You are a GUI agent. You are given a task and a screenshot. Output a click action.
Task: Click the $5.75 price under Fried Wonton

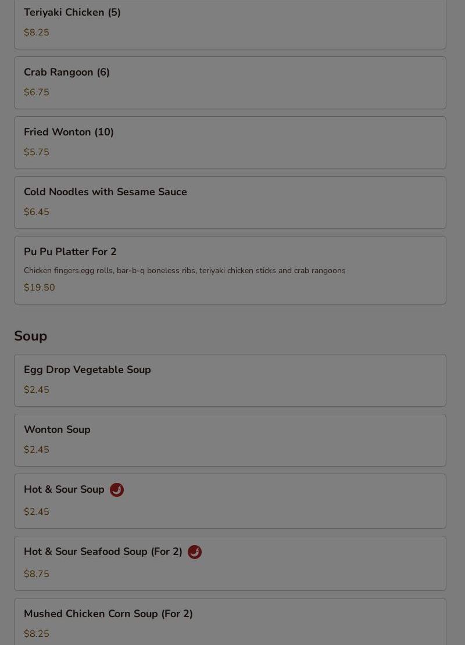(x=37, y=152)
